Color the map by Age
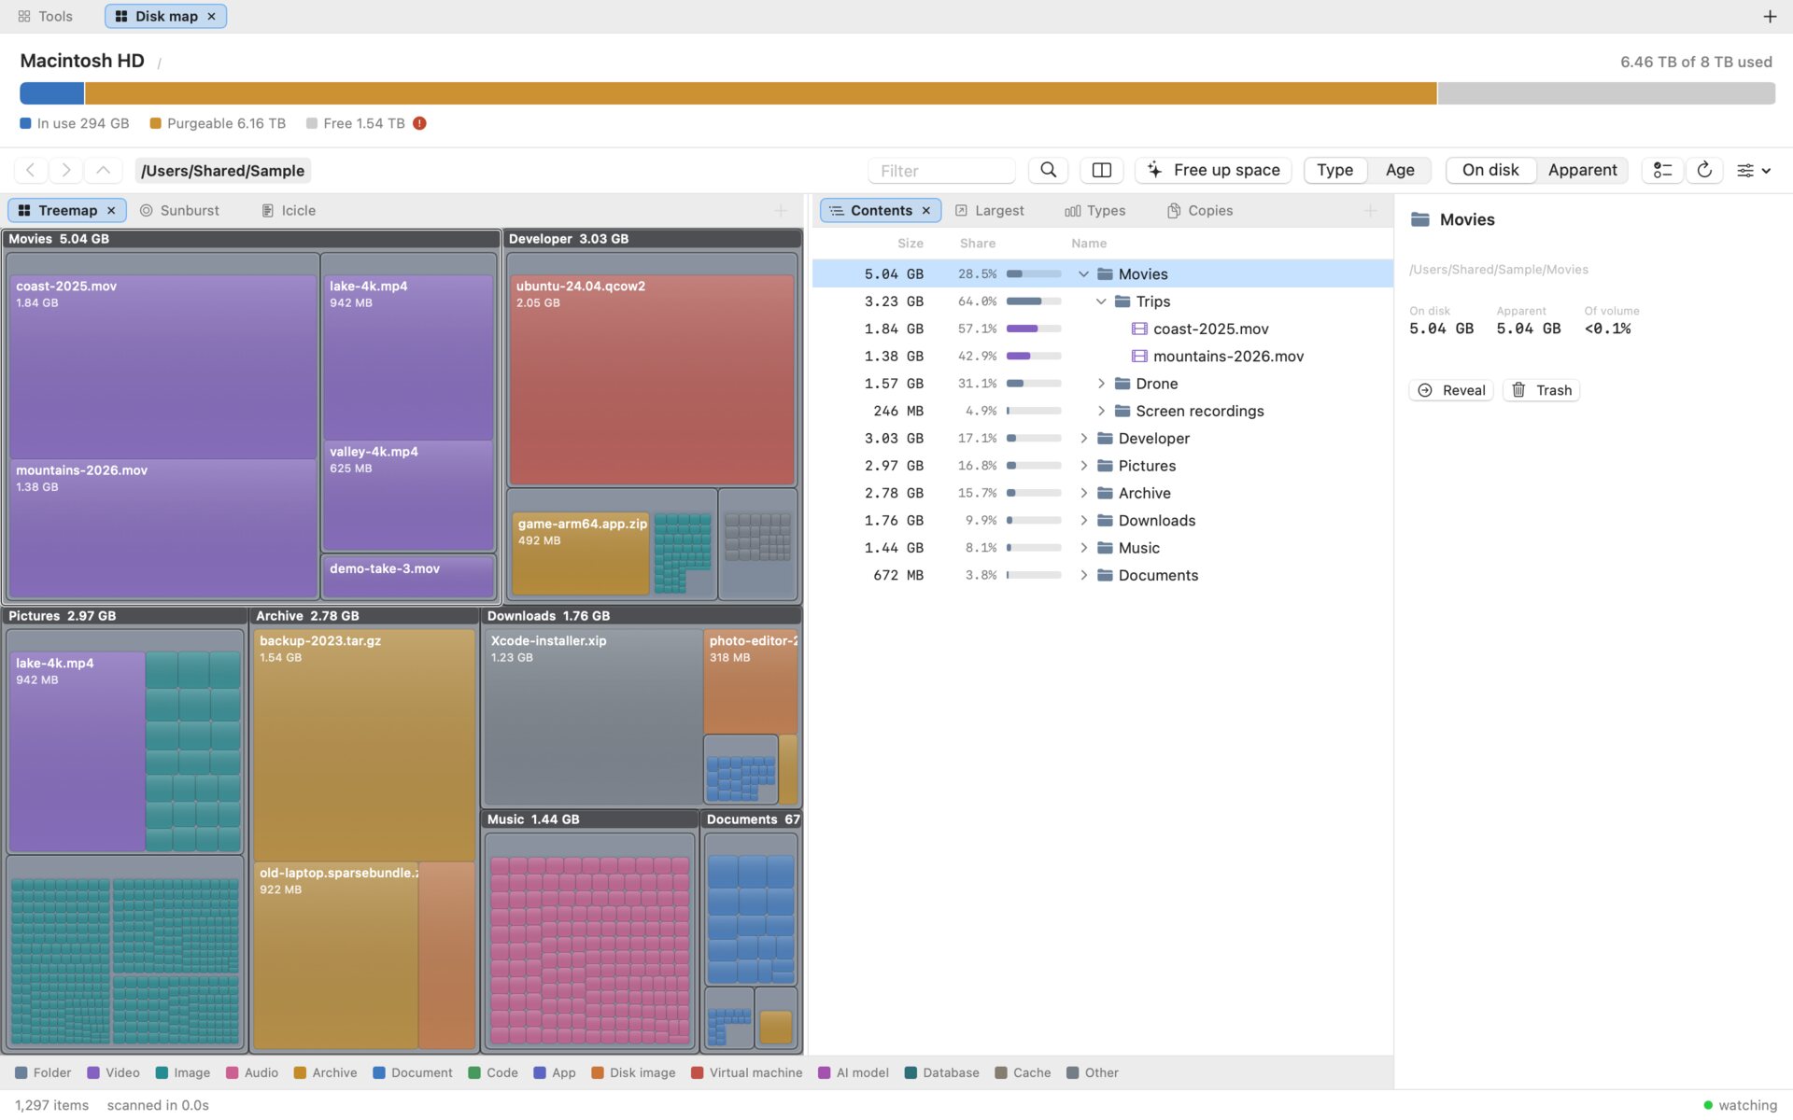 tap(1399, 170)
